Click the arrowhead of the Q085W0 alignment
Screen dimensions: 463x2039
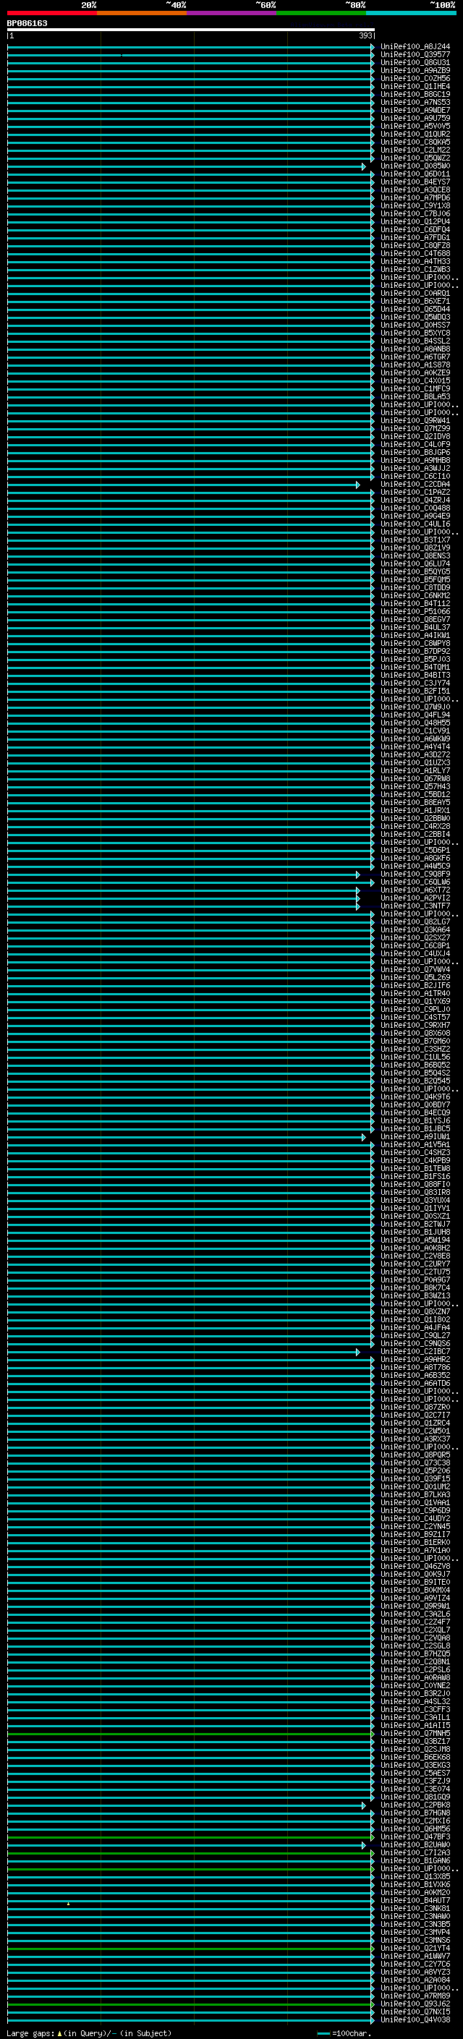pyautogui.click(x=364, y=166)
